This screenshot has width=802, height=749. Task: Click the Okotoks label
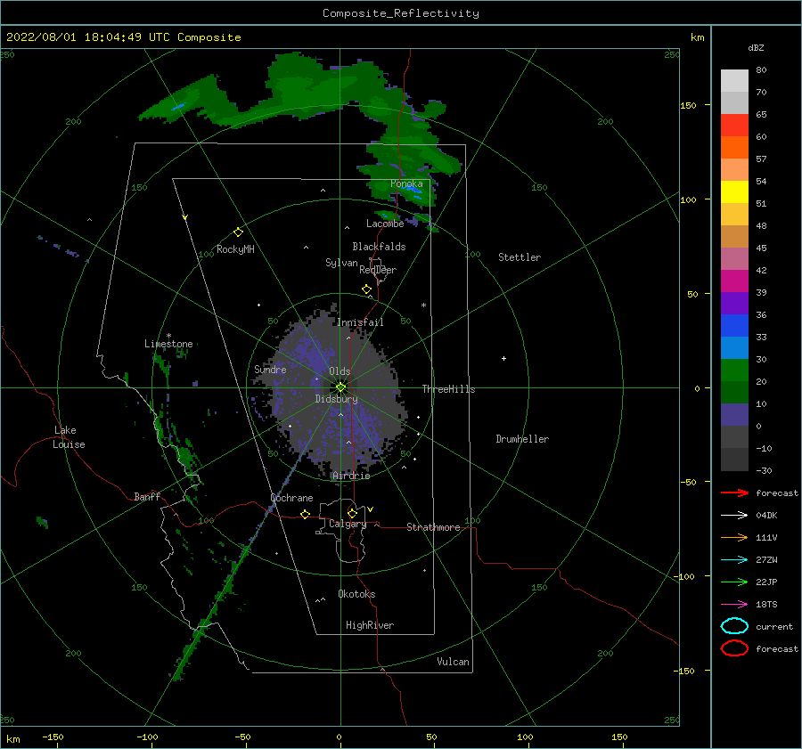(356, 594)
